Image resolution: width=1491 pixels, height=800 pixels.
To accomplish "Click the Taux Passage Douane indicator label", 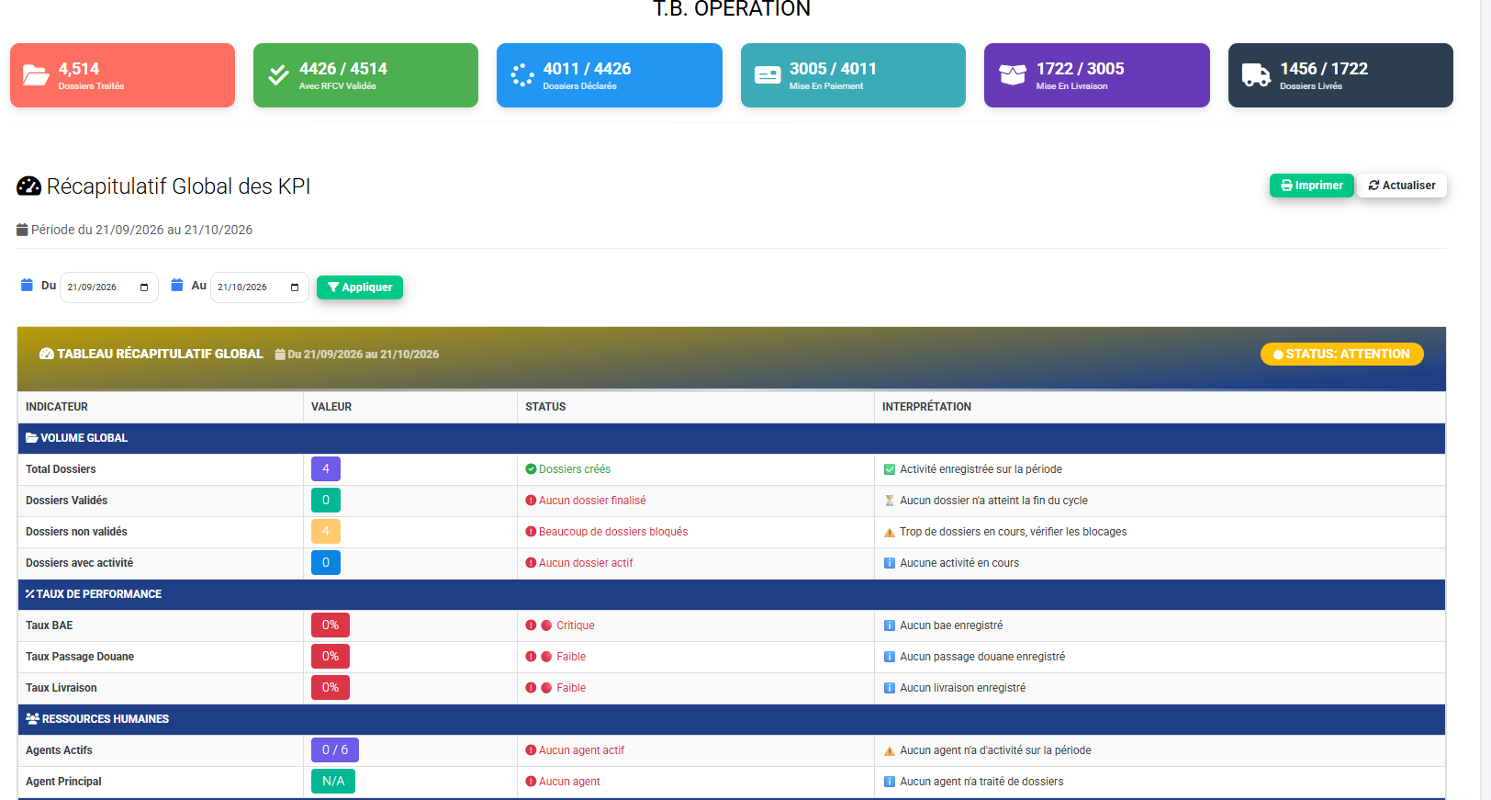I will click(x=80, y=657).
